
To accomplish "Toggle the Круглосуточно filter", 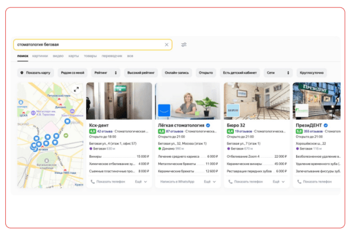I will point(312,72).
